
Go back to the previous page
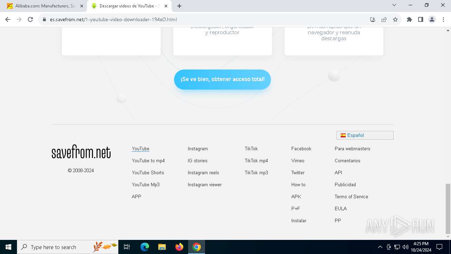coord(8,19)
